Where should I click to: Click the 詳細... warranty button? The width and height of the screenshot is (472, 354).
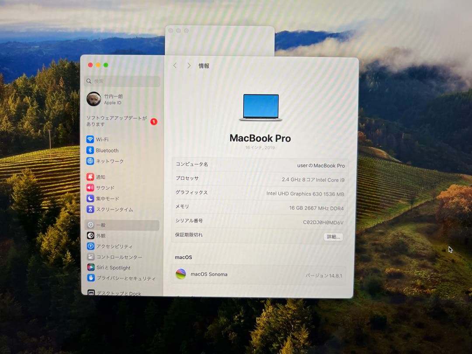click(333, 236)
